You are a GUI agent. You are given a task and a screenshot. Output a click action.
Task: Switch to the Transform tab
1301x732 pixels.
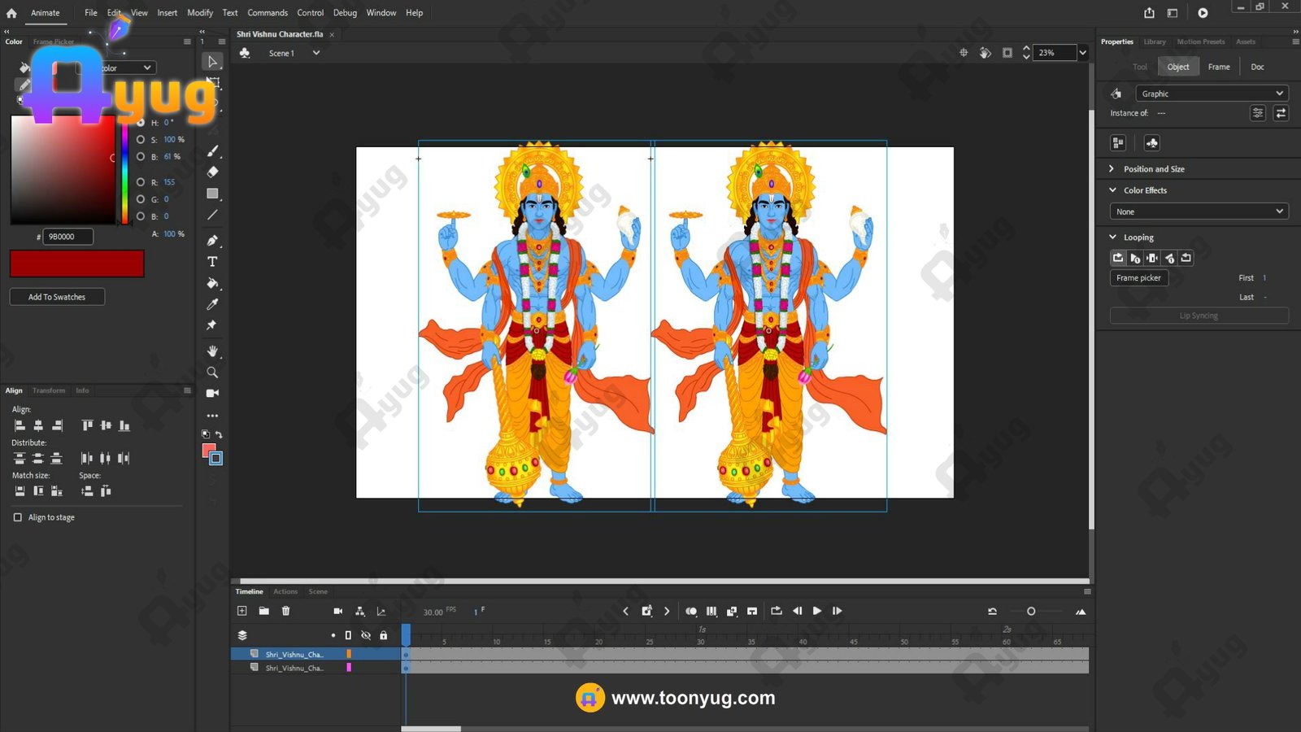pos(49,390)
